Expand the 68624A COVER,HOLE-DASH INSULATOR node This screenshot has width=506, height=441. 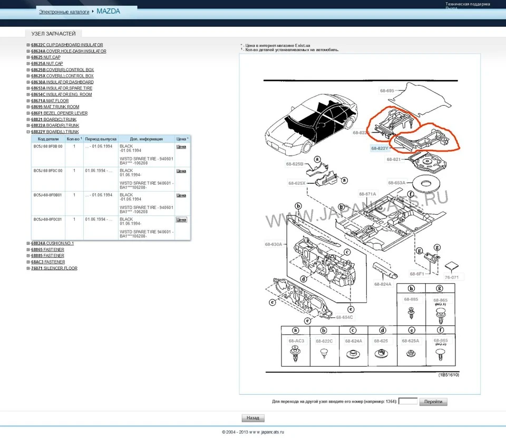tap(28, 51)
